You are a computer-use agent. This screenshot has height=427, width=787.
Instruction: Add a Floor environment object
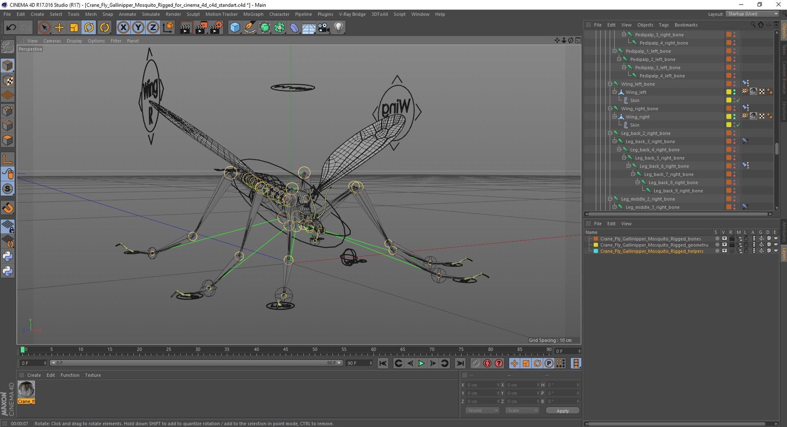(309, 27)
